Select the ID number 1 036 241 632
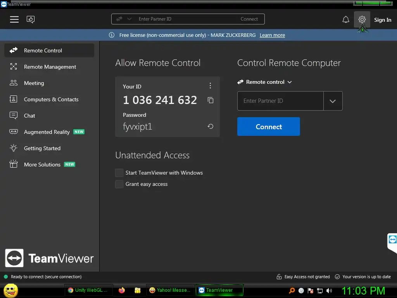 pos(160,100)
